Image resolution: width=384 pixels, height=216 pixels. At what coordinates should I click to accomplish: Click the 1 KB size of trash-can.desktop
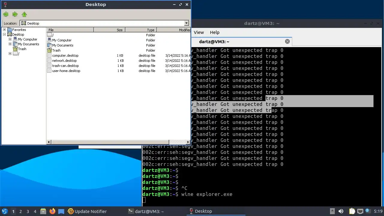pos(120,66)
